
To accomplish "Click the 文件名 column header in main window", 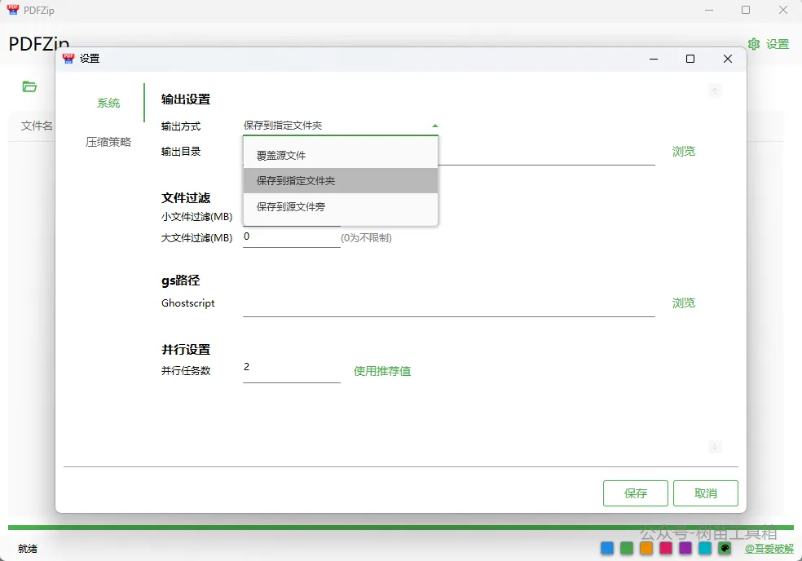I will [x=37, y=126].
